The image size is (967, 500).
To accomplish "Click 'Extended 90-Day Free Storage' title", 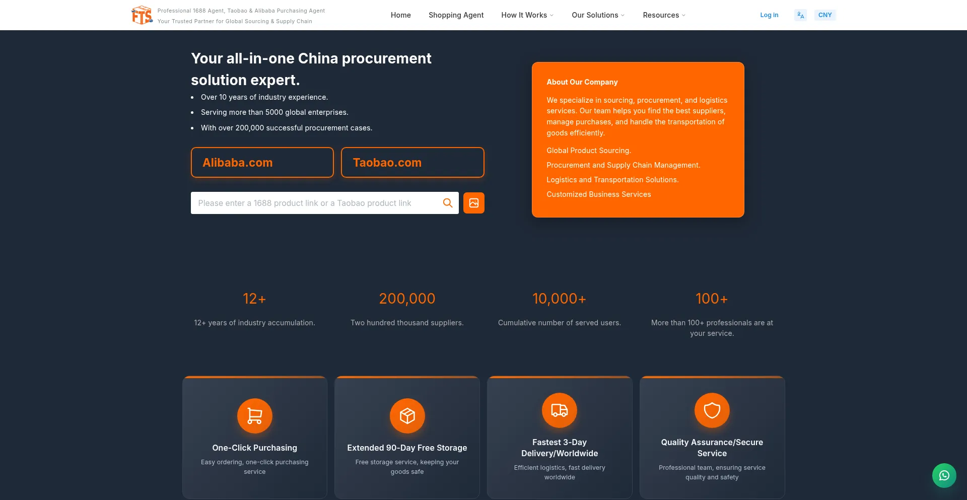I will click(x=407, y=448).
